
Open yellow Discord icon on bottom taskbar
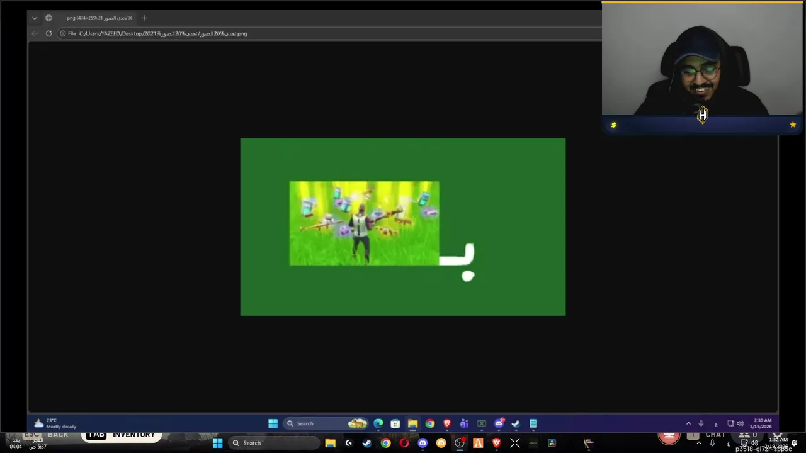coord(441,443)
